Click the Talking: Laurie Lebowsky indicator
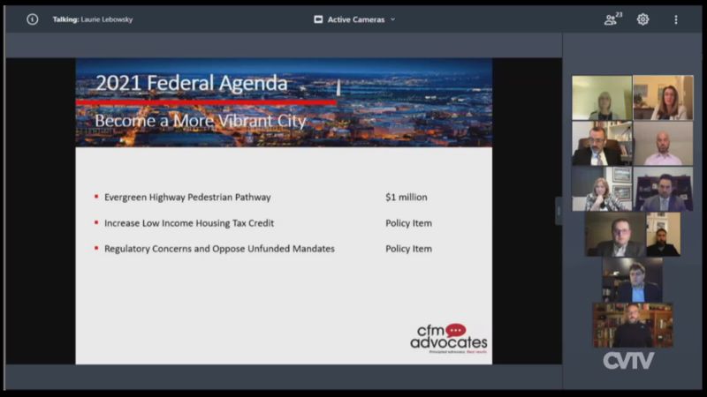 point(92,19)
